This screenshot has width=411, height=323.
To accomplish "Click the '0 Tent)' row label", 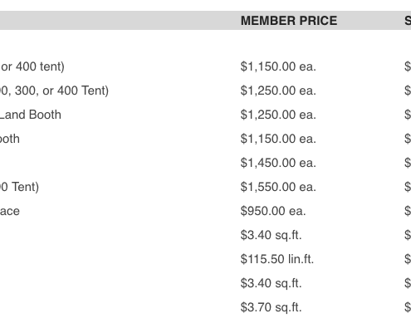I will pyautogui.click(x=19, y=187).
